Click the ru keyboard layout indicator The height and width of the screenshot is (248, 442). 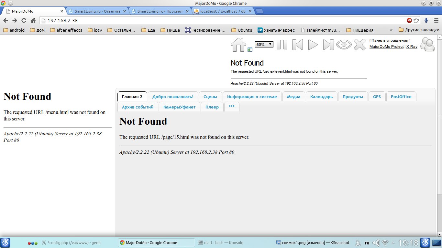[367, 243]
